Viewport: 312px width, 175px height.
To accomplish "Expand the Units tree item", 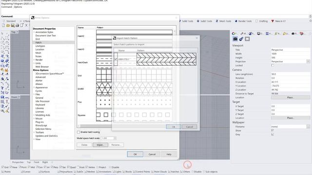I will (x=34, y=63).
